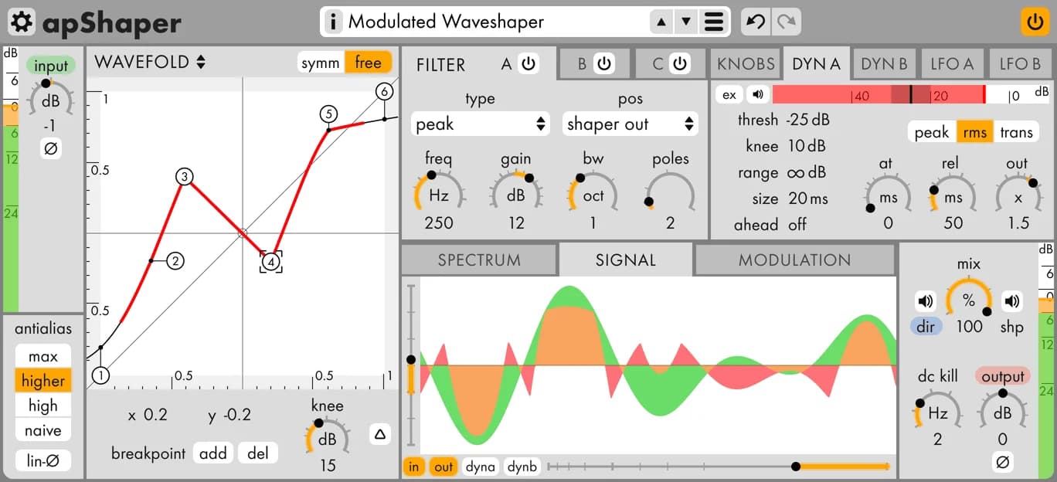The image size is (1057, 482).
Task: Open the shaper out position dropdown
Action: (630, 124)
